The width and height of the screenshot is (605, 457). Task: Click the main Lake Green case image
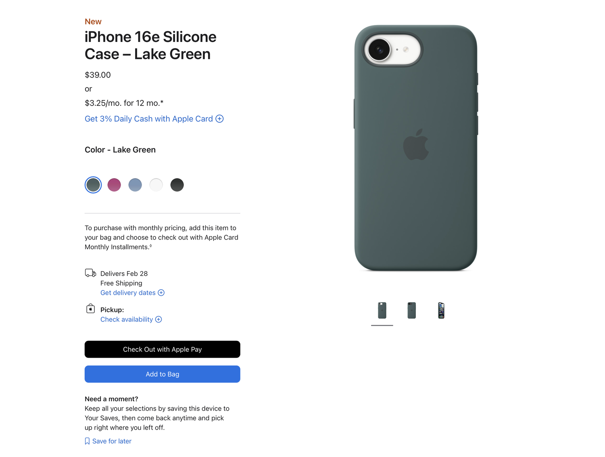point(416,148)
